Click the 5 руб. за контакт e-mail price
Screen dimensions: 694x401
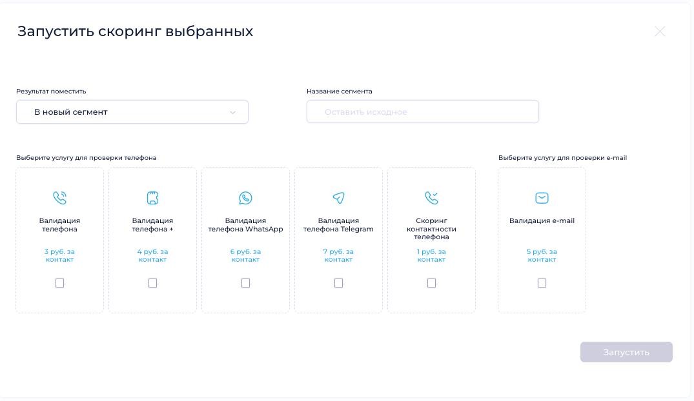pos(542,255)
